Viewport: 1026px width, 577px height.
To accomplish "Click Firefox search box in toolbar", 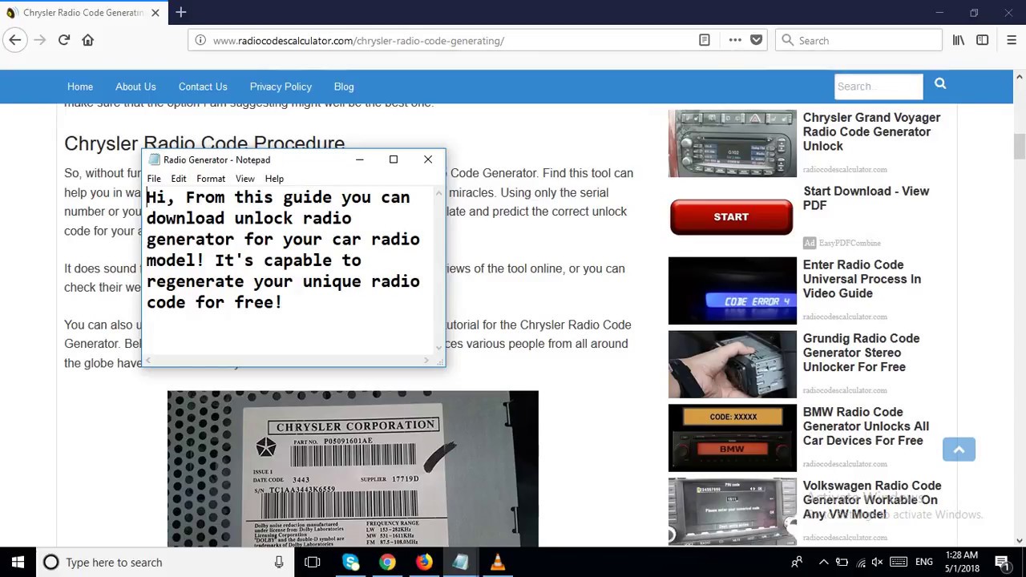I will coord(858,40).
